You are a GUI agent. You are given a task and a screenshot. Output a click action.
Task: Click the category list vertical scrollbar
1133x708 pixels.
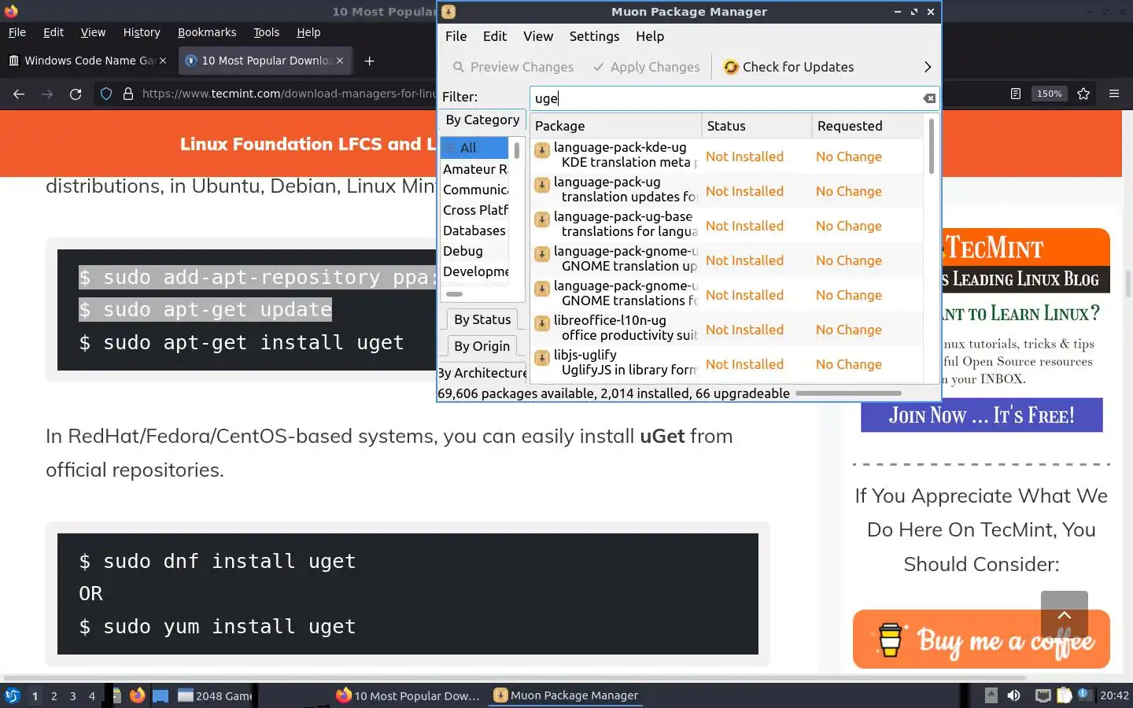coord(517,149)
